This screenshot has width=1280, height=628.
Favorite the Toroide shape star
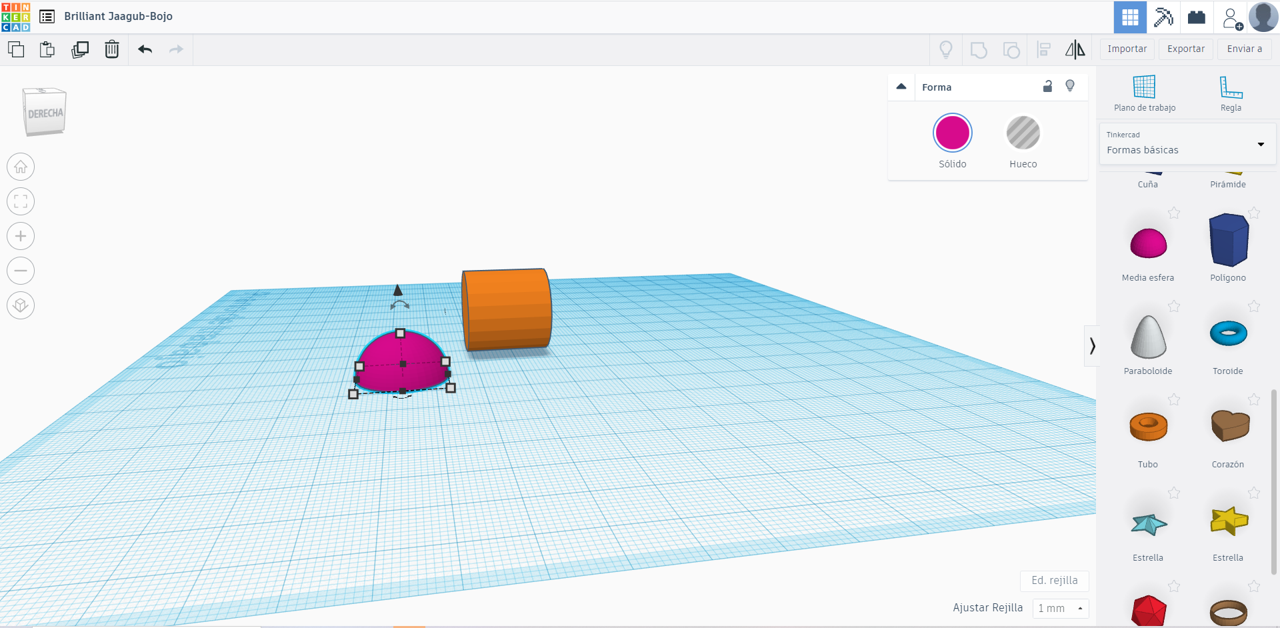(x=1254, y=306)
